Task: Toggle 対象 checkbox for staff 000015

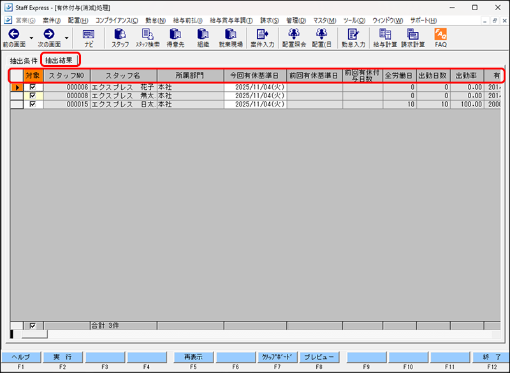Action: tap(33, 104)
